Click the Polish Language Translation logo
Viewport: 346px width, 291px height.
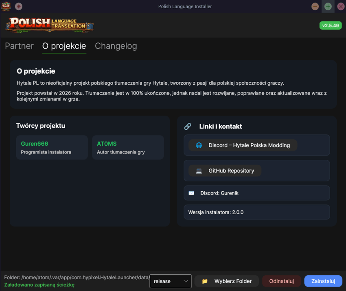[x=49, y=25]
